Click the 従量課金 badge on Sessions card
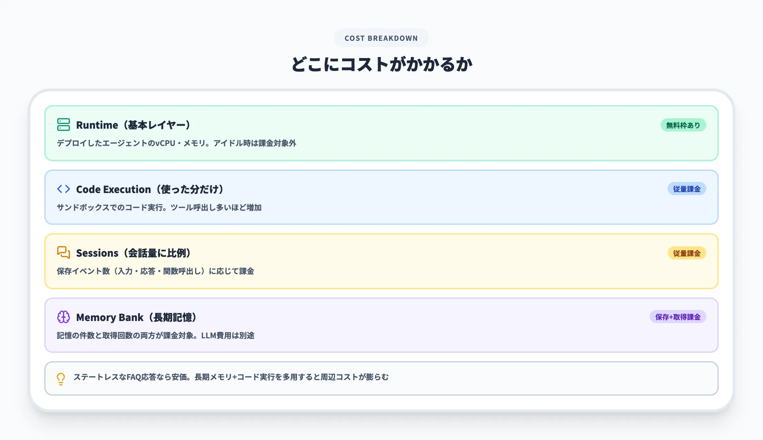The image size is (763, 440). (x=687, y=253)
